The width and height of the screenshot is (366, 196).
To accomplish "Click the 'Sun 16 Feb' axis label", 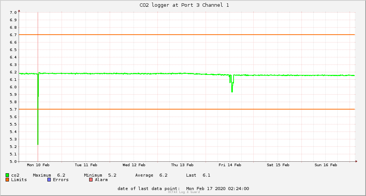I will coord(326,165).
